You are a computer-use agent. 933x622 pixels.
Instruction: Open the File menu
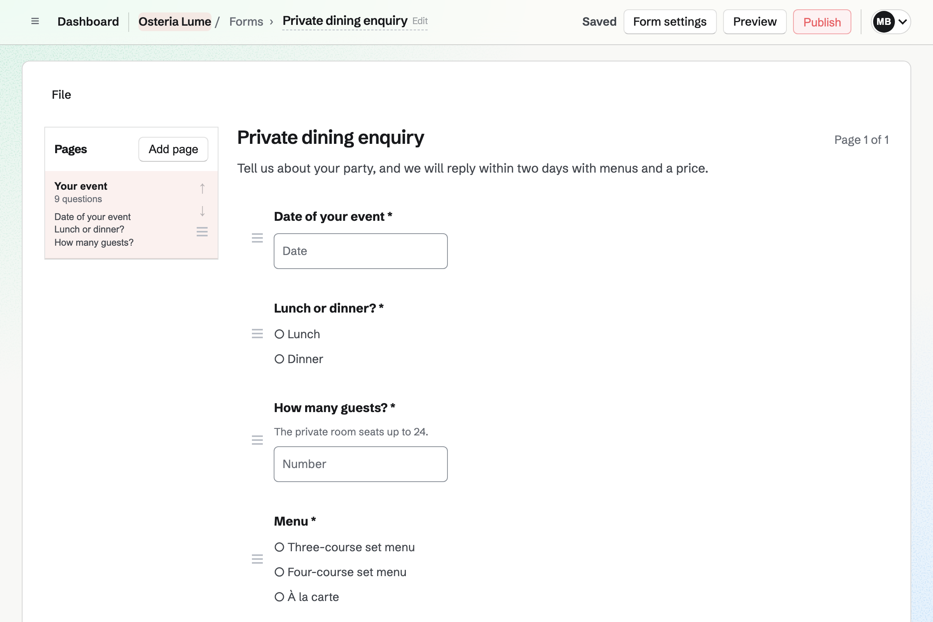[61, 95]
